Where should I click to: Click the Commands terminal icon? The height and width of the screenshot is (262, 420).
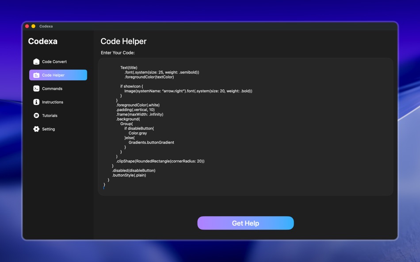(36, 89)
